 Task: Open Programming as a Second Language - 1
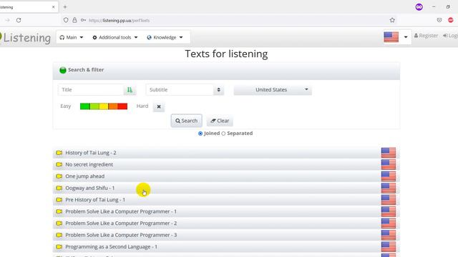tap(111, 247)
